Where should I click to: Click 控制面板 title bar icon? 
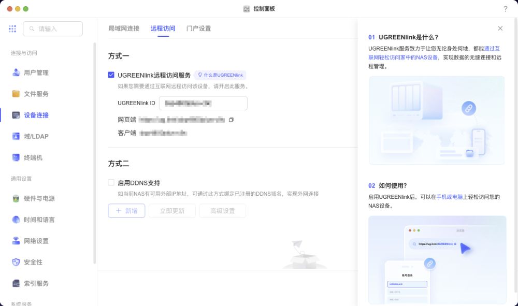tap(247, 9)
